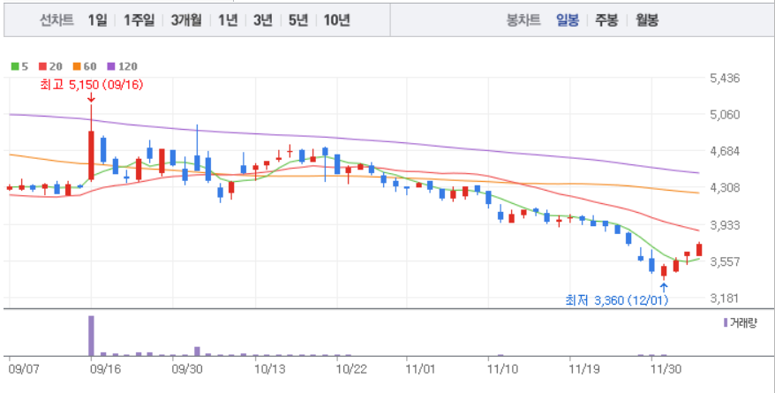Screen dimensions: 775x393
Task: Click the 선차트 label
Action: click(x=56, y=20)
